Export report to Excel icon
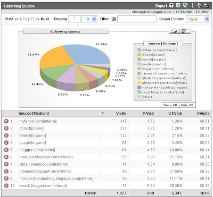213x197 pixels. [x=185, y=5]
